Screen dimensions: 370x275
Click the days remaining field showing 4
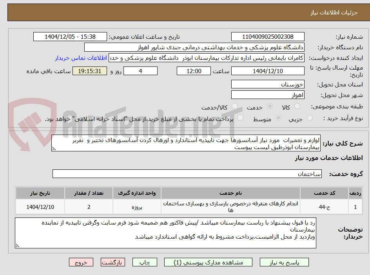coord(140,71)
